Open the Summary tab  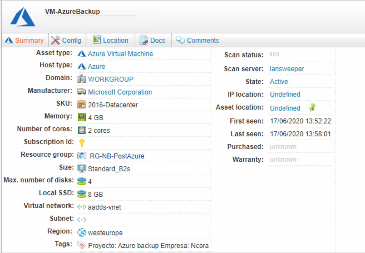point(24,41)
